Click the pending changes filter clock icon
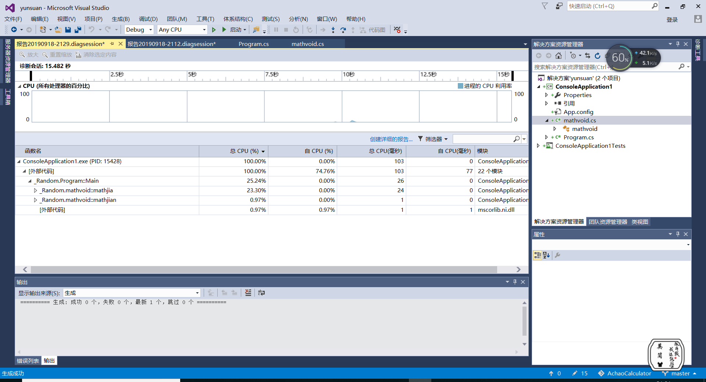The image size is (706, 382). click(x=573, y=56)
